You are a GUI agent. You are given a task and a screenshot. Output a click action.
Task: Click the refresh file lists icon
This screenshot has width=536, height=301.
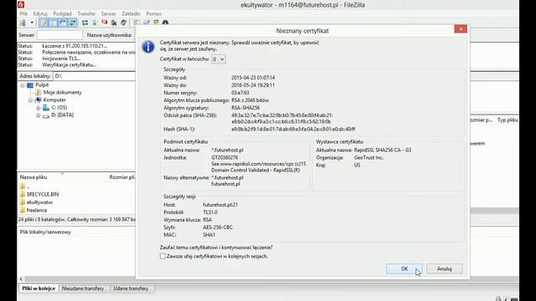(85, 23)
